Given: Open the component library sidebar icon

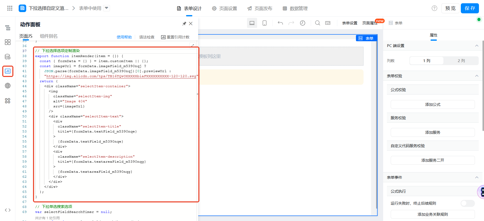Looking at the screenshot, I should coord(8,42).
